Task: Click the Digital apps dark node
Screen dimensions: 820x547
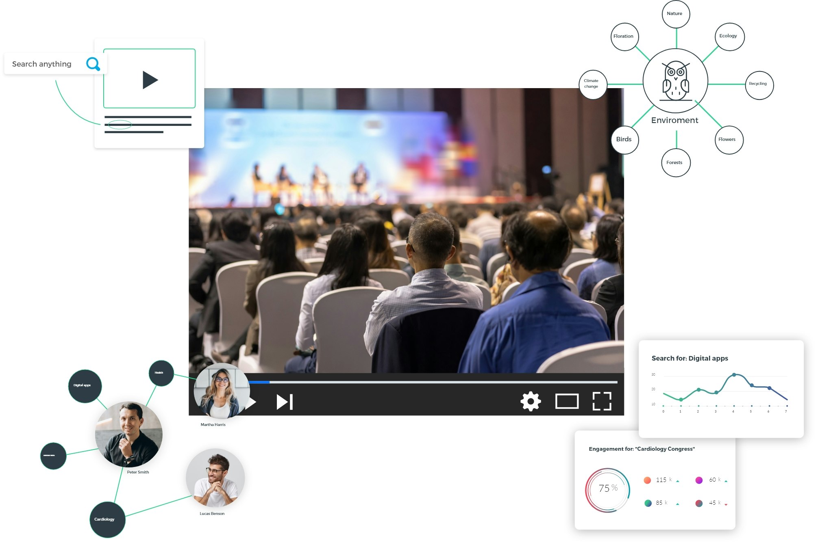Action: click(85, 386)
